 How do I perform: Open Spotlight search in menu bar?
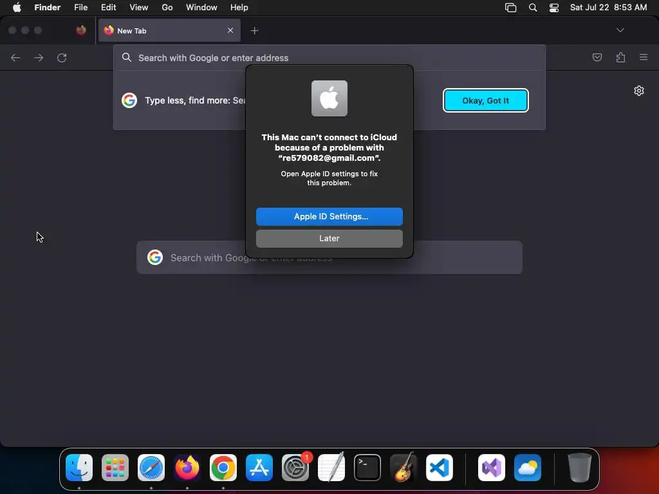[x=533, y=8]
